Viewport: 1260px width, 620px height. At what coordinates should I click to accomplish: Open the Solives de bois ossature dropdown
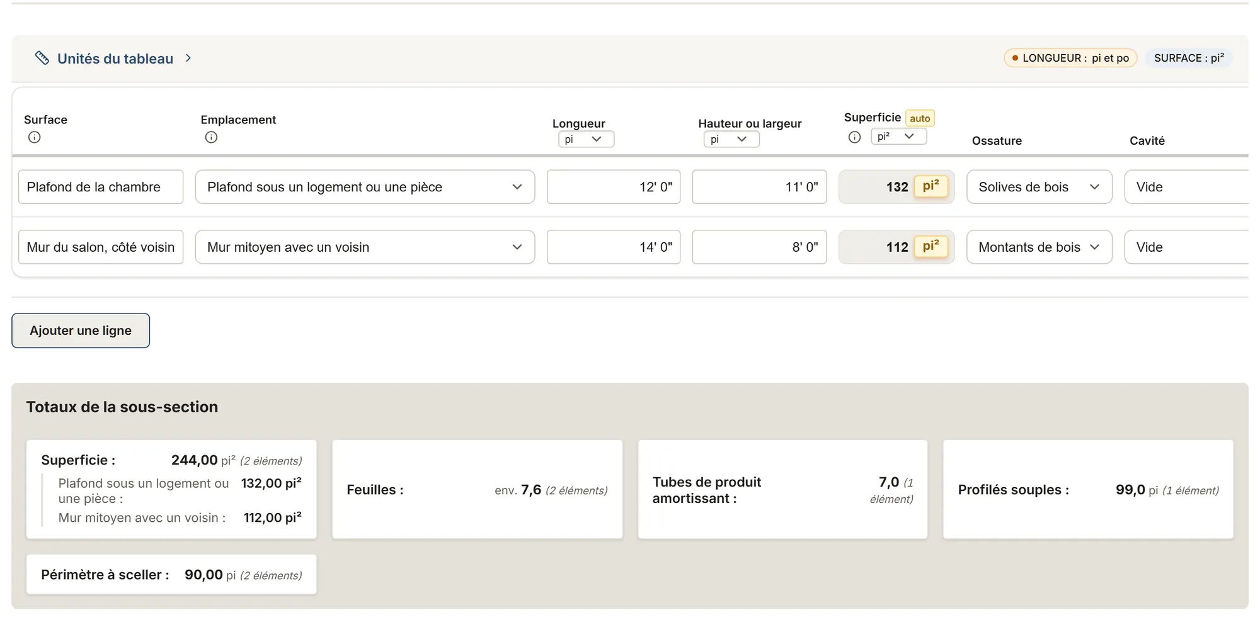pos(1039,187)
